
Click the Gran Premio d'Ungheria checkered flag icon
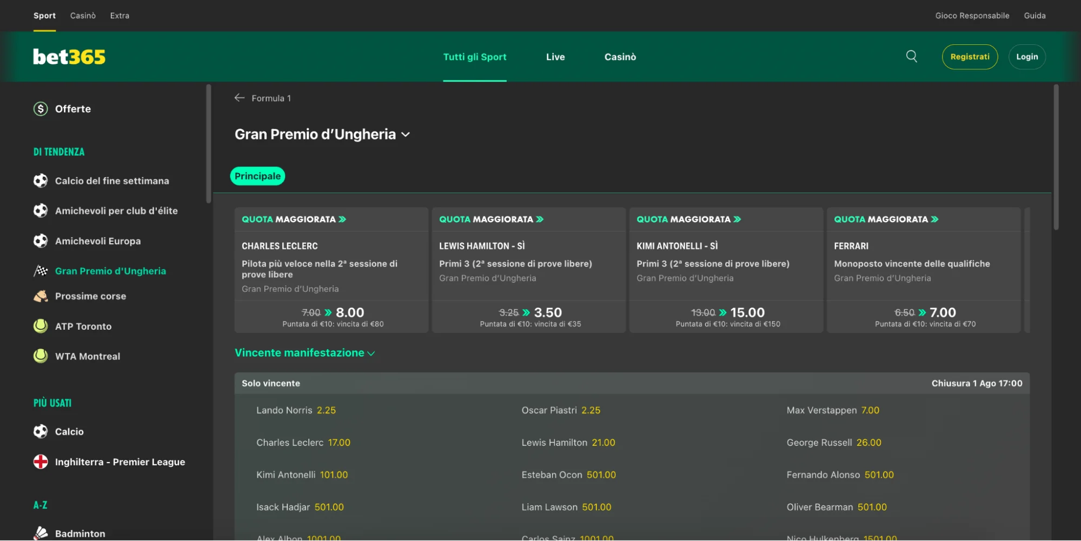(x=41, y=271)
